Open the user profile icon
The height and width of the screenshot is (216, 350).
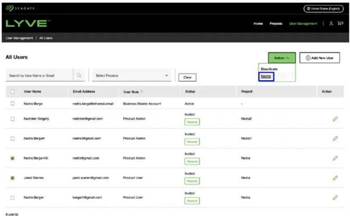pyautogui.click(x=331, y=23)
